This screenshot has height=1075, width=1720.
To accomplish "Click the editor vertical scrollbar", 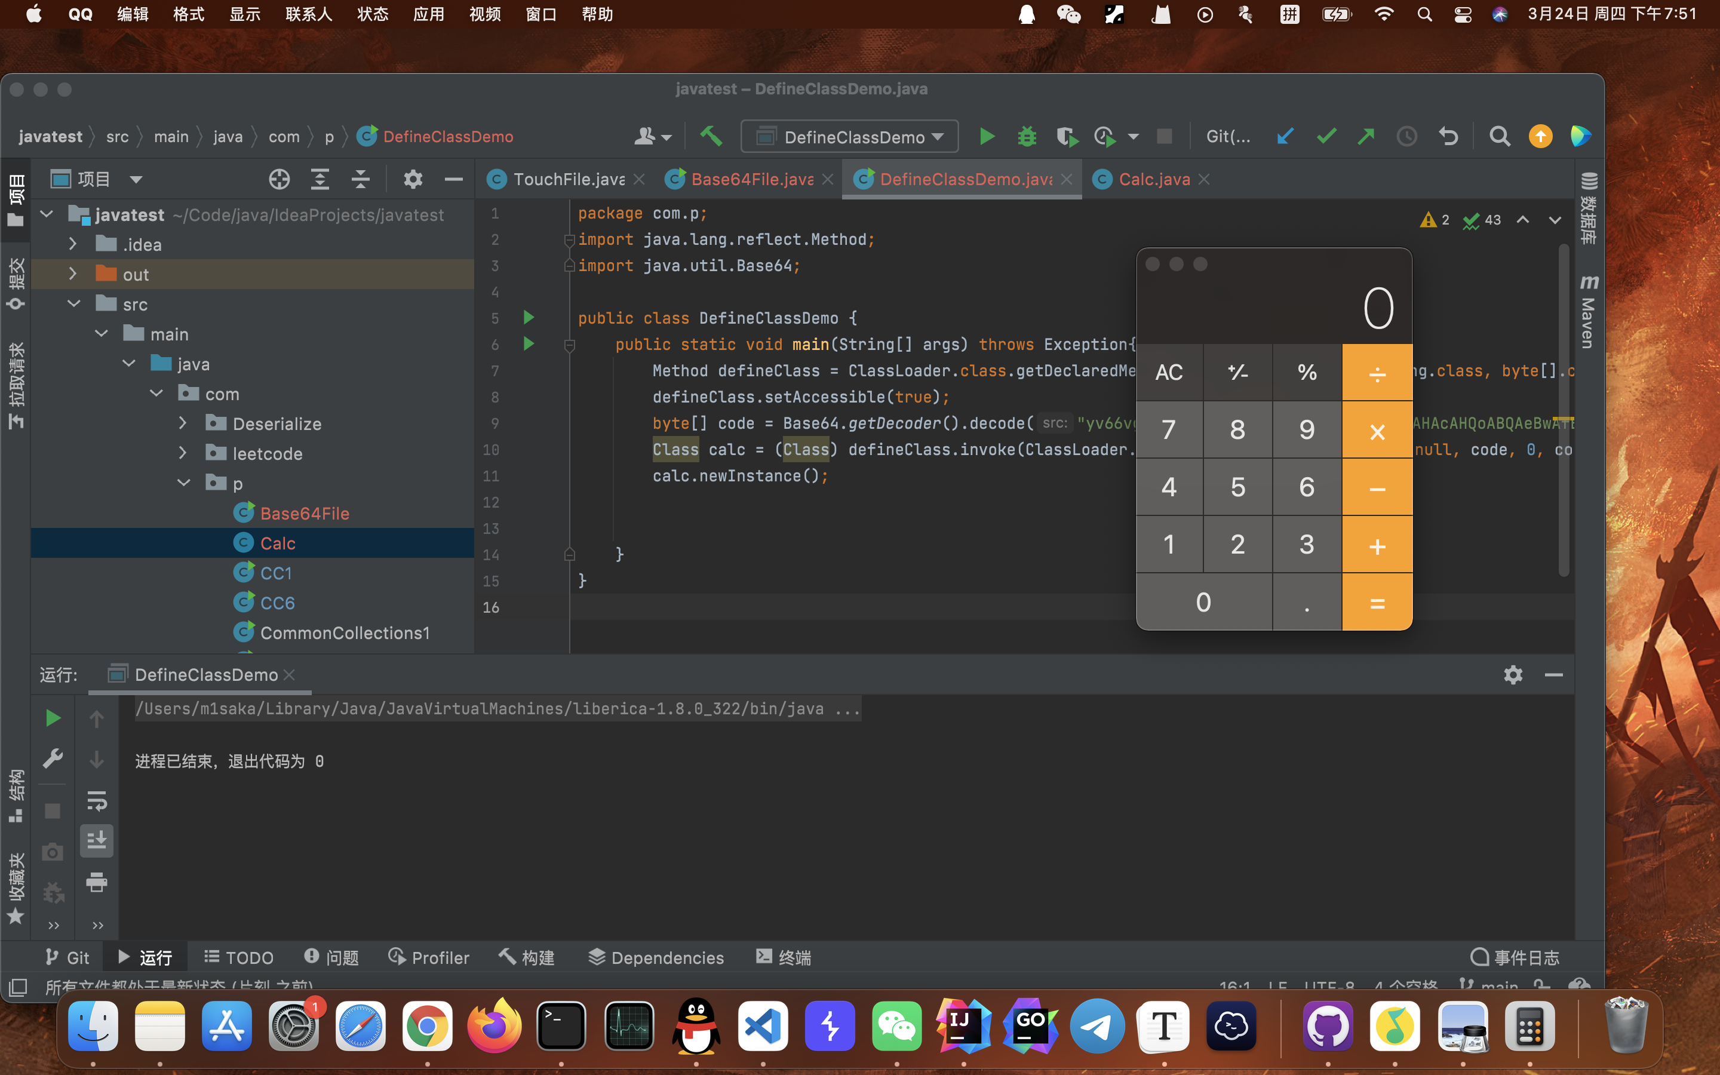I will point(1564,410).
